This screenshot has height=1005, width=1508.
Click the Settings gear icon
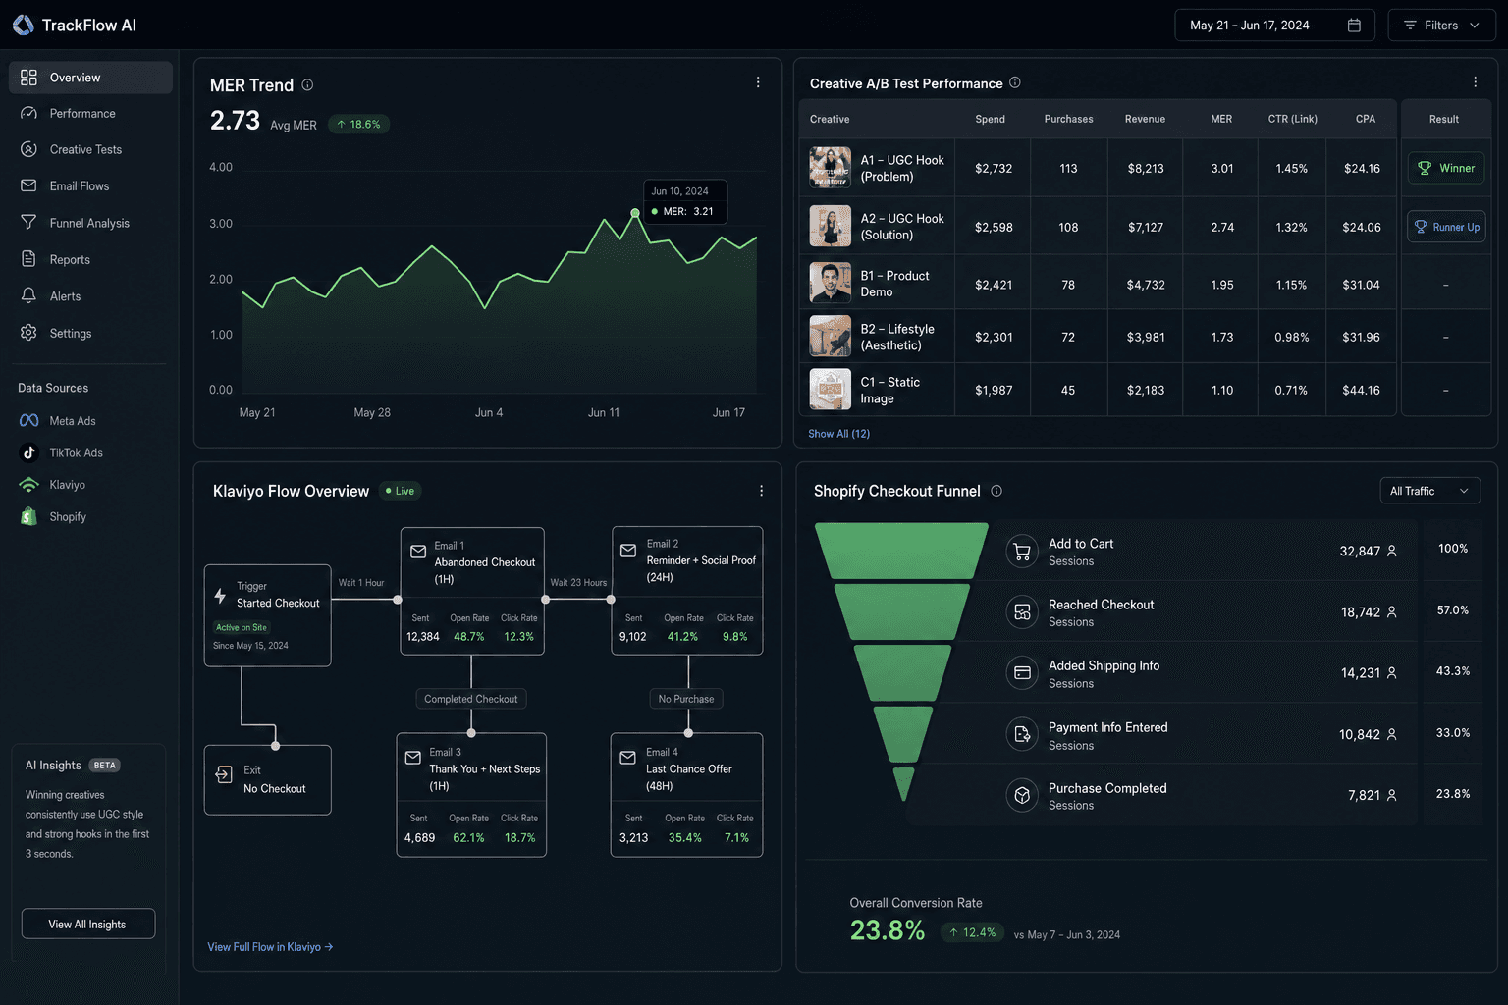click(28, 333)
